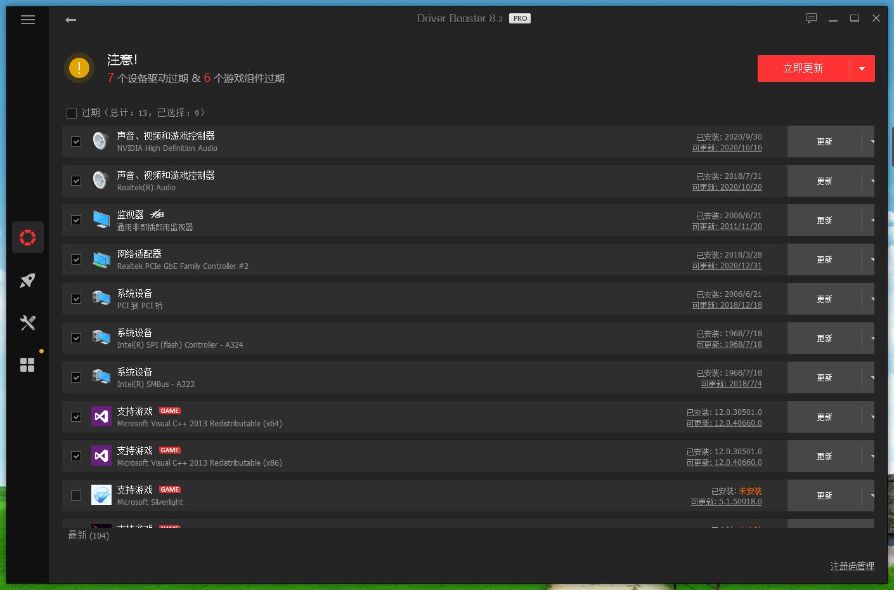Click the red 立即更新 button
Viewport: 894px width, 590px height.
coord(803,69)
